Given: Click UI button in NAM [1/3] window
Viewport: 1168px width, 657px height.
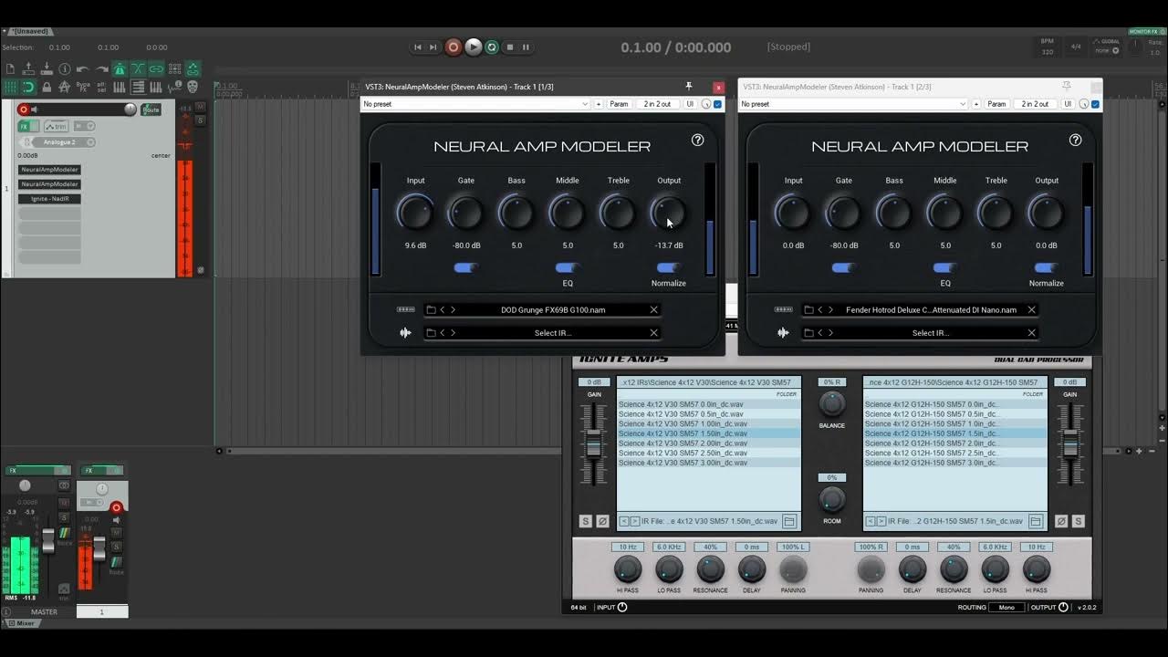Looking at the screenshot, I should [690, 104].
